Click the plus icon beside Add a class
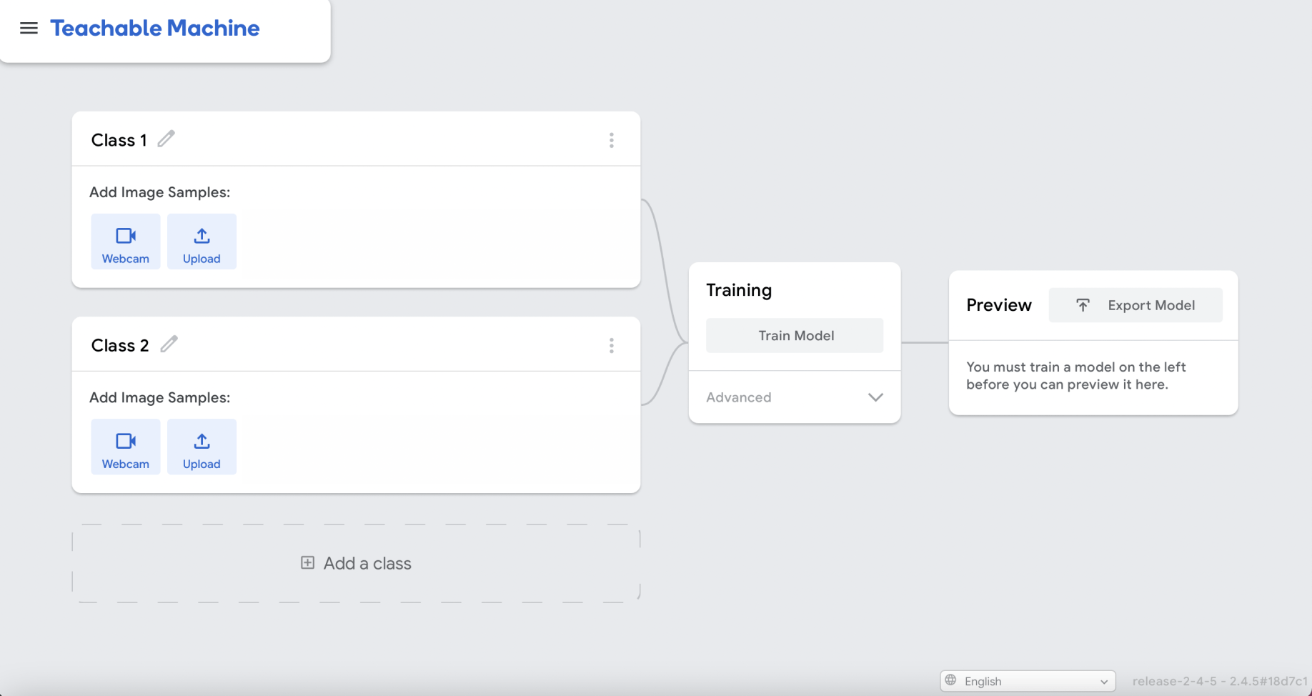This screenshot has height=696, width=1312. [307, 563]
